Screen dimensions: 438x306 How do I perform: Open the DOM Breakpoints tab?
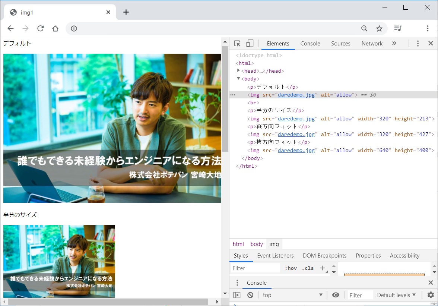click(x=325, y=256)
